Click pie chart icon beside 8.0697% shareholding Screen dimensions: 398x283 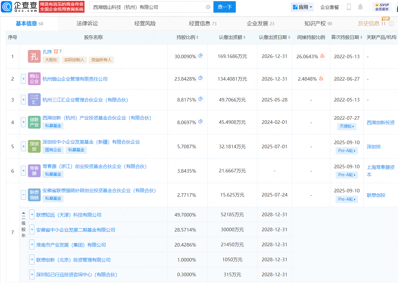pos(200,121)
